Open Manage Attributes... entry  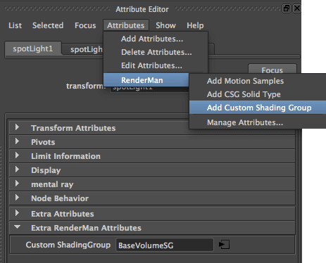click(x=258, y=122)
